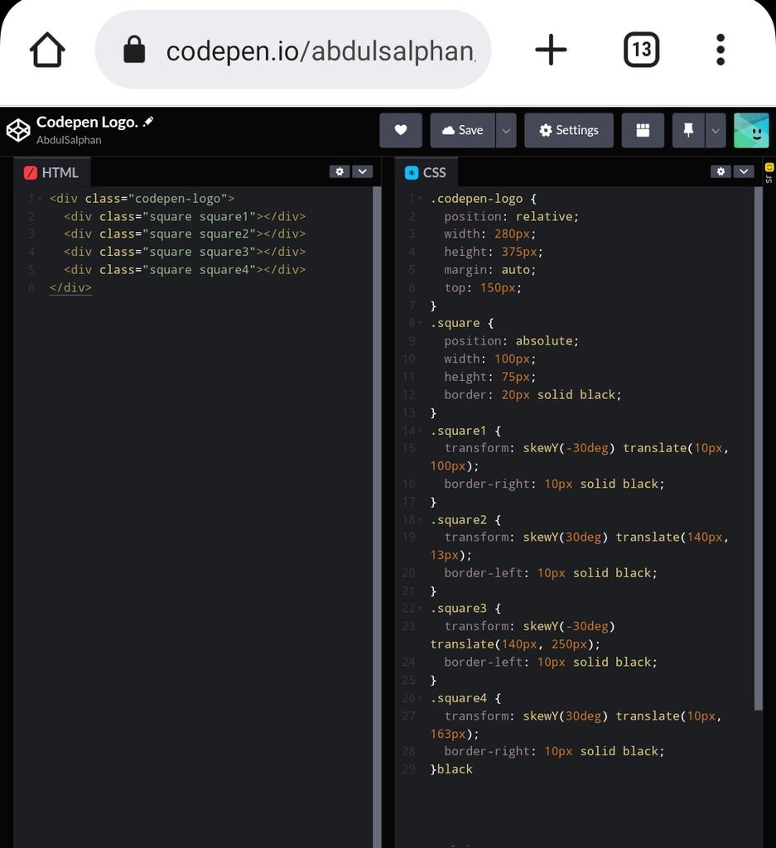This screenshot has width=776, height=848.
Task: Open the browser three-dot menu
Action: (x=721, y=50)
